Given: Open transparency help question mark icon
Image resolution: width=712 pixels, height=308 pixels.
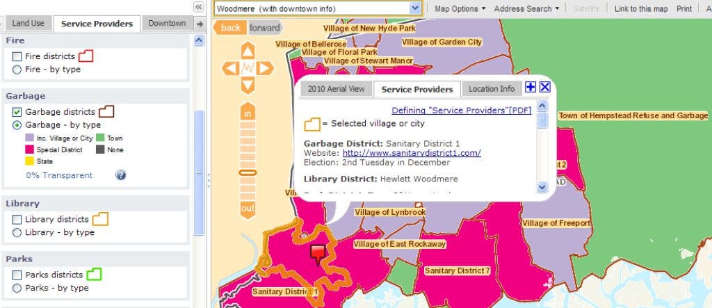Looking at the screenshot, I should [121, 175].
